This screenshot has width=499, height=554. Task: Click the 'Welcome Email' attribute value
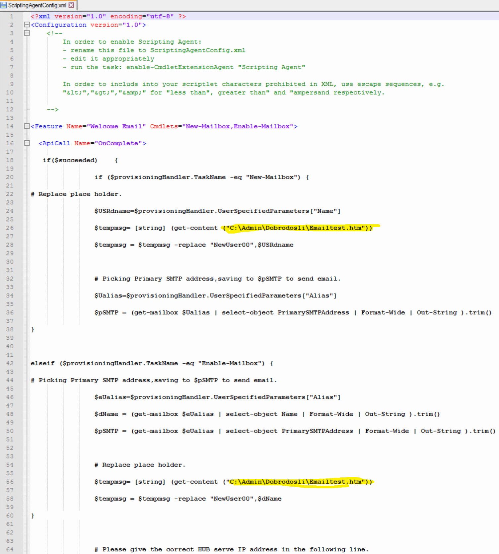point(116,126)
